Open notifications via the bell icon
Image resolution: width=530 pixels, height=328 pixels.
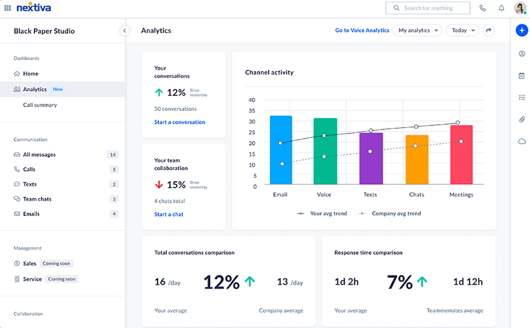502,8
